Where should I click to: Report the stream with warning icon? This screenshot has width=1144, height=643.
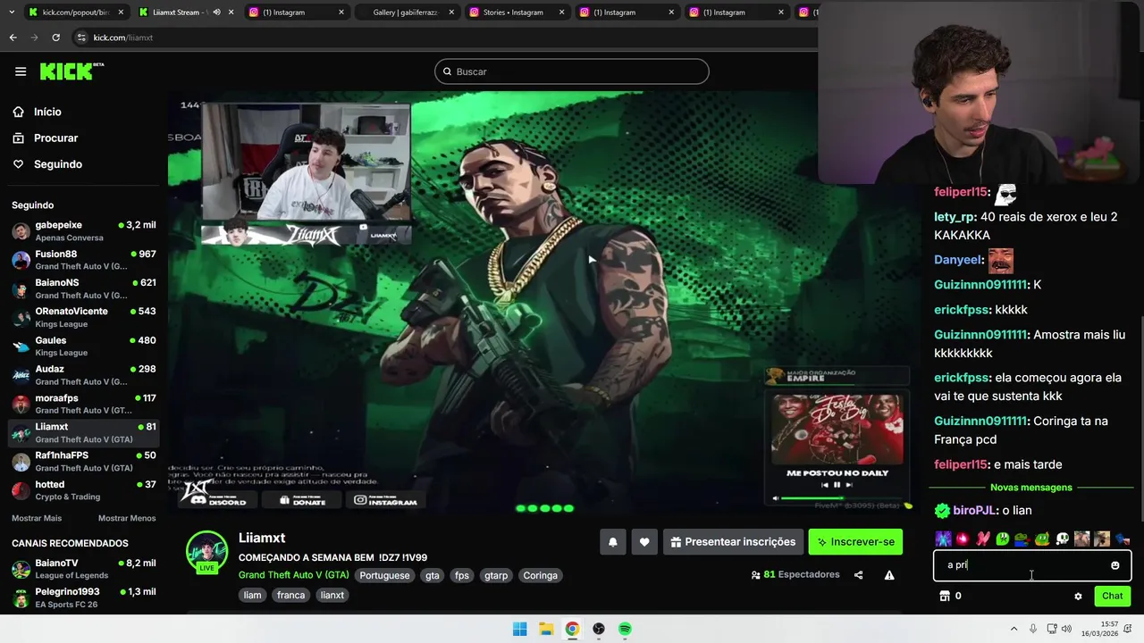[x=889, y=575]
